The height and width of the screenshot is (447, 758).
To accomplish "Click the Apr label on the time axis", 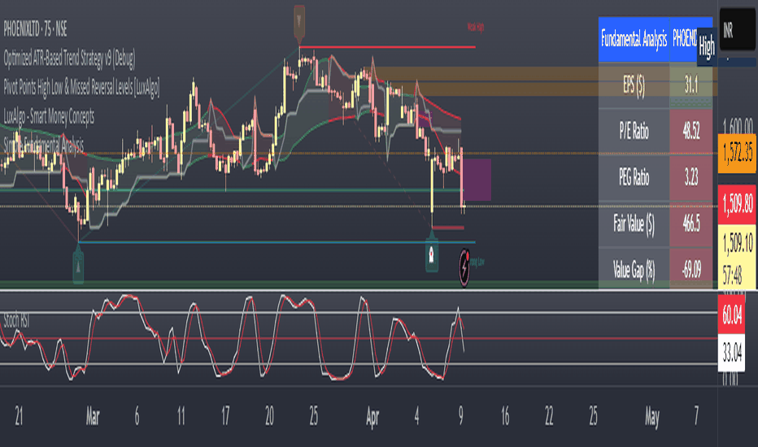I will (x=372, y=417).
